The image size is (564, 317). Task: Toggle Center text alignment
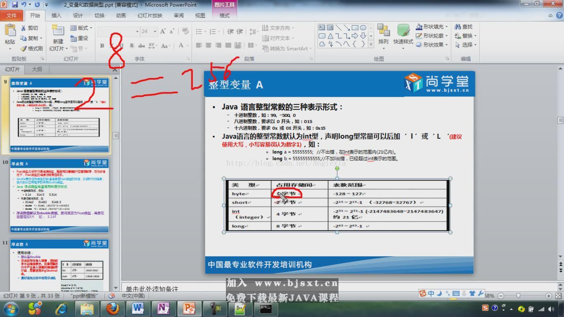click(208, 45)
